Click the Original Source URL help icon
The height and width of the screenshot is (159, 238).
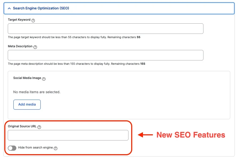[39, 127]
